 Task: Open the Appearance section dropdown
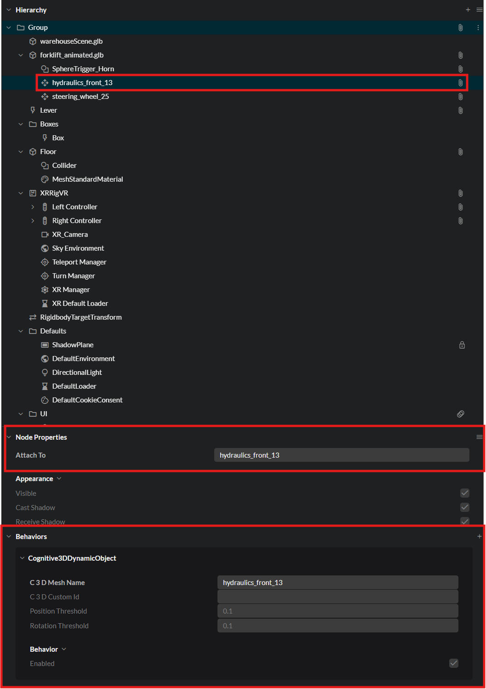click(x=59, y=479)
